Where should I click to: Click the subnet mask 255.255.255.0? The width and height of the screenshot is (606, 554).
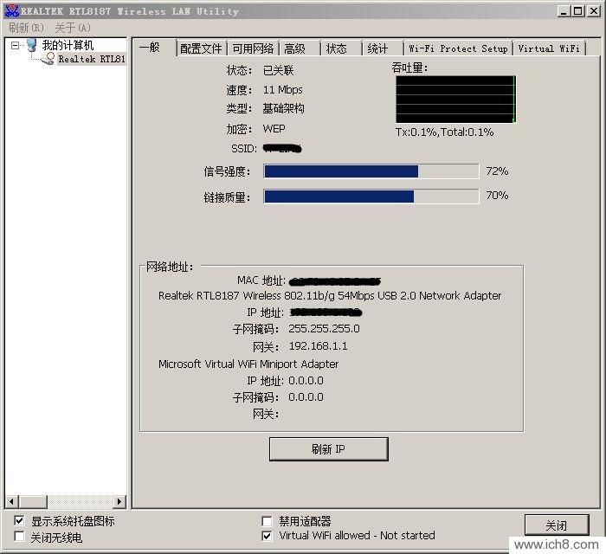point(324,329)
